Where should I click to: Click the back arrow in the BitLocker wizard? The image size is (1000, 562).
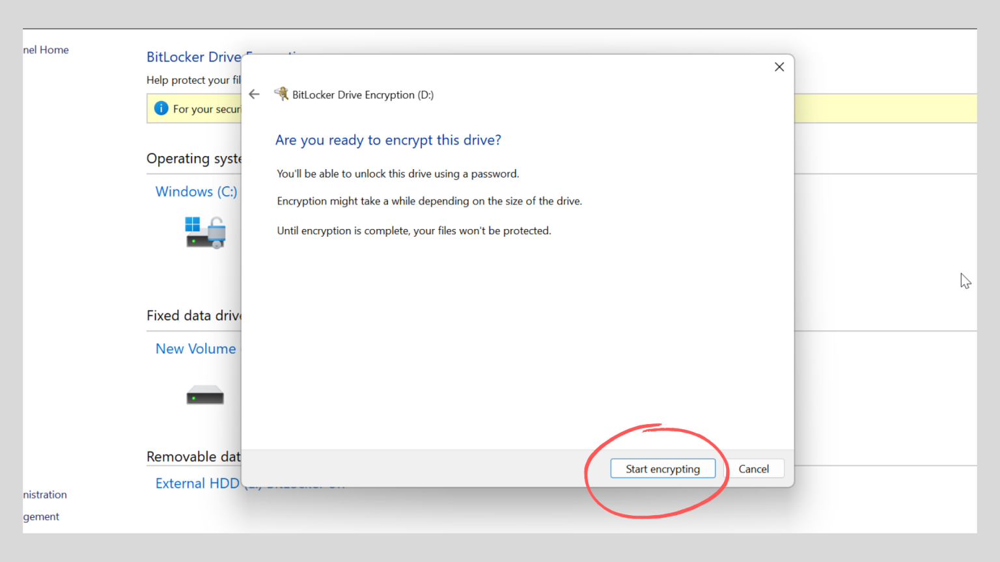[x=254, y=94]
